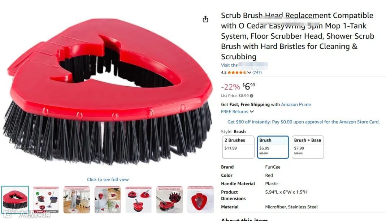Open the brush underside dimensions thumbnail
The image size is (390, 221).
pos(200,200)
